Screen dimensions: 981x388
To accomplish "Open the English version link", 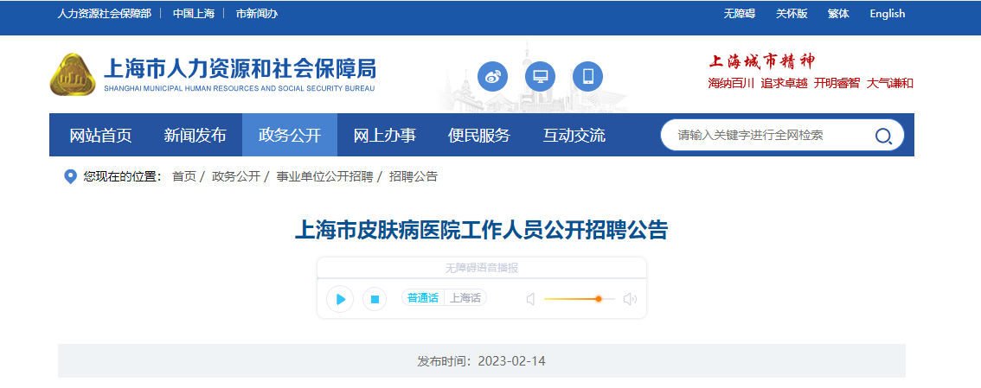I will [x=888, y=14].
